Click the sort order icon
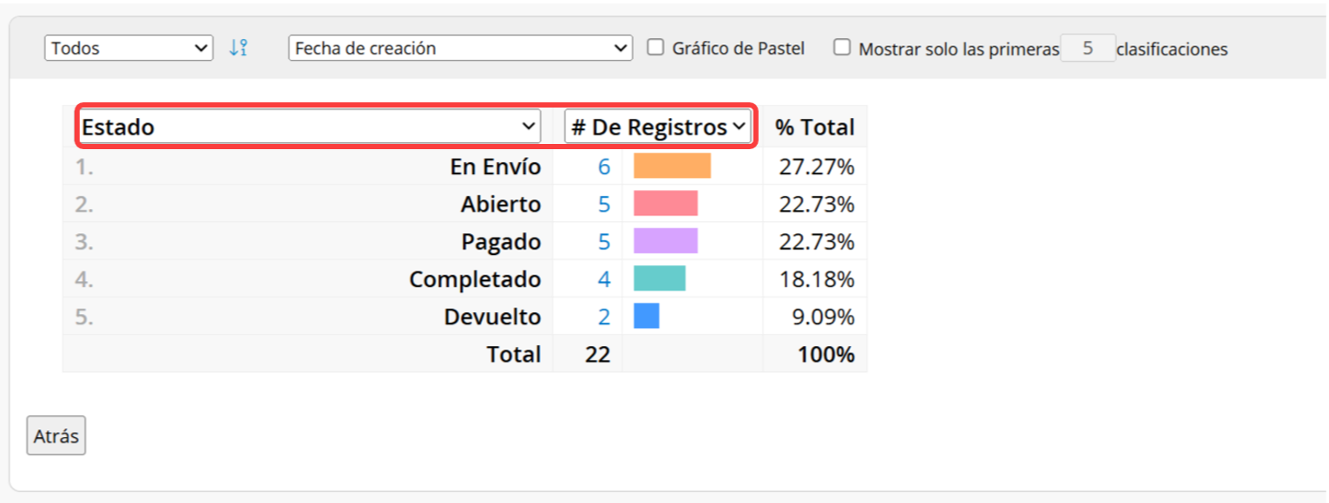Image resolution: width=1329 pixels, height=503 pixels. (x=239, y=48)
